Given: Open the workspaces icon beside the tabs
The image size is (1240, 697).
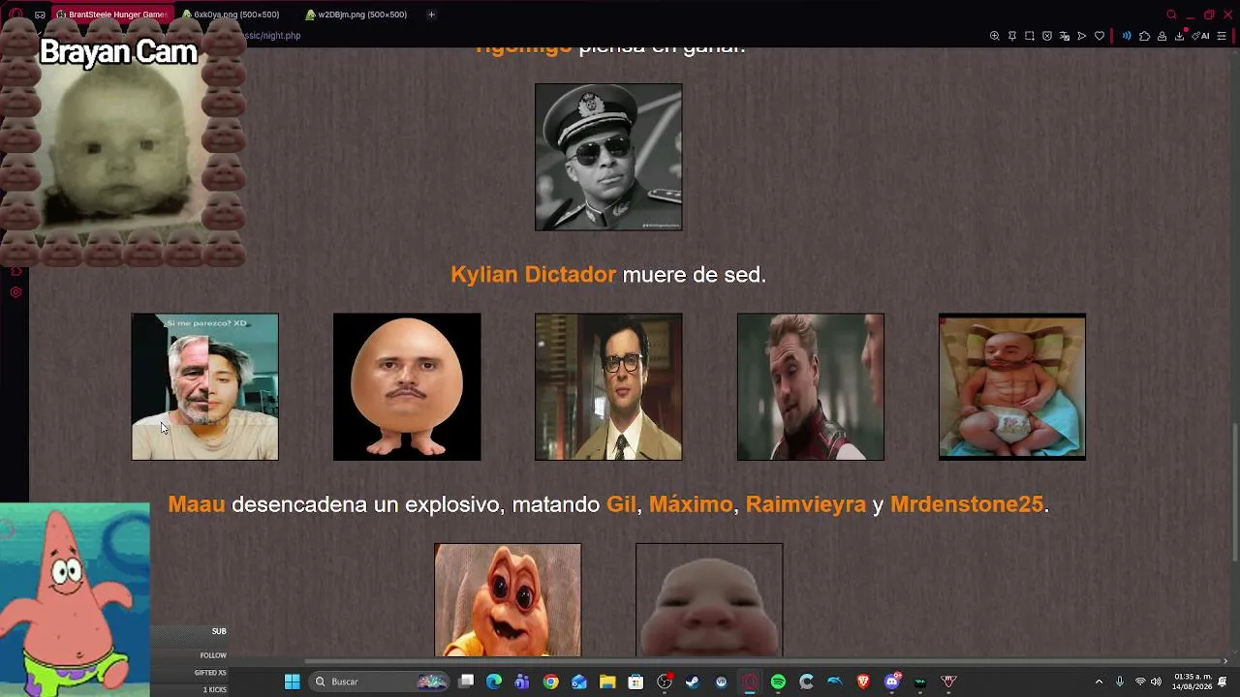Looking at the screenshot, I should (40, 15).
